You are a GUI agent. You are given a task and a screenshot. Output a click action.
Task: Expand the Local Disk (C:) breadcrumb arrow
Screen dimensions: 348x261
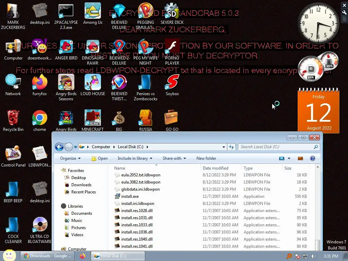(x=147, y=147)
